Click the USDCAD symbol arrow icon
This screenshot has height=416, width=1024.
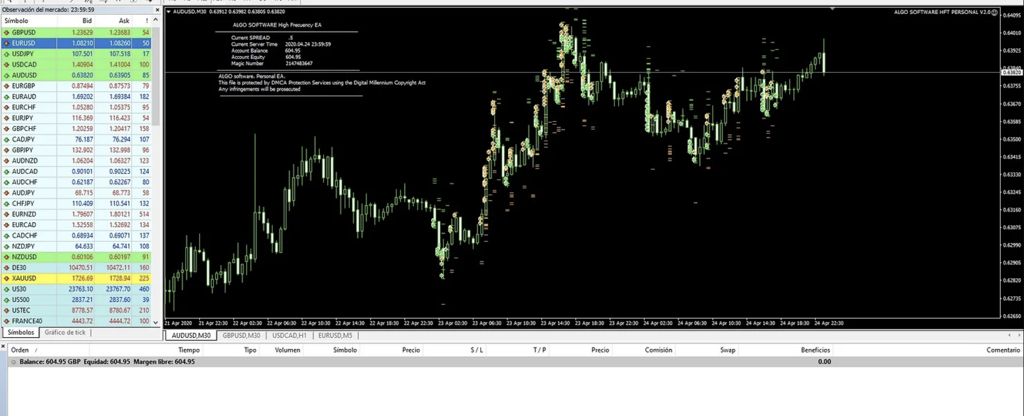(x=6, y=65)
